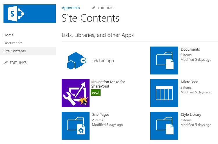This screenshot has width=218, height=144.
Task: Select the Site Pages library tile icon
Action: [76, 126]
